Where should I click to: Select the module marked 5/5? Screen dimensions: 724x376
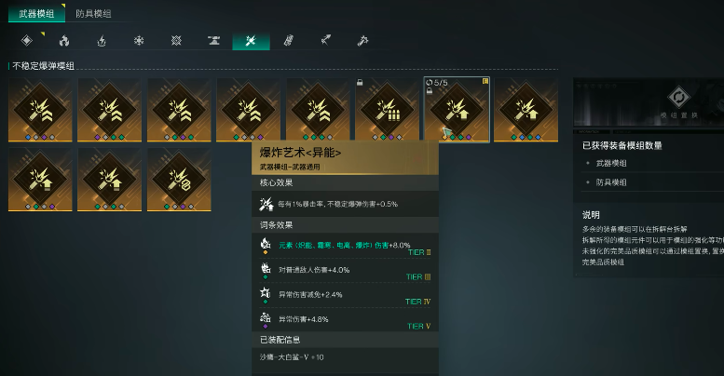click(x=457, y=110)
